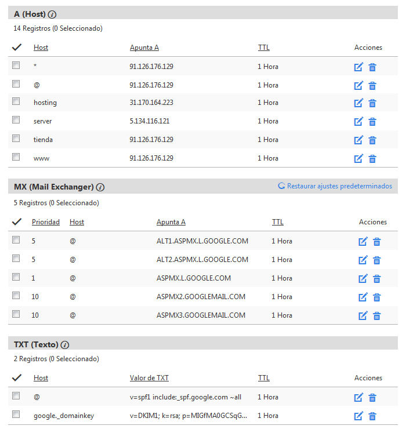The width and height of the screenshot is (406, 429).
Task: Show info for MX (Mail Exchanger)
Action: [100, 187]
